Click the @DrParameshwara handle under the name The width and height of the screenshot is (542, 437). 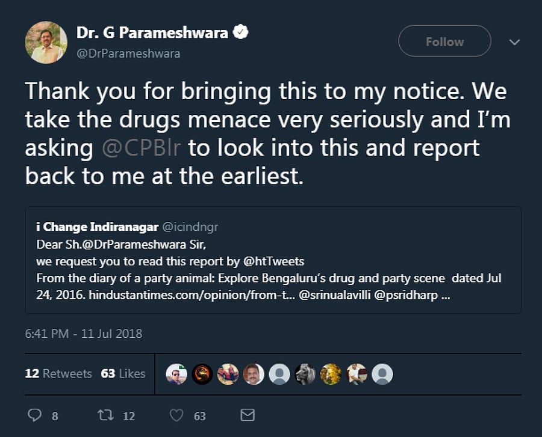(128, 53)
